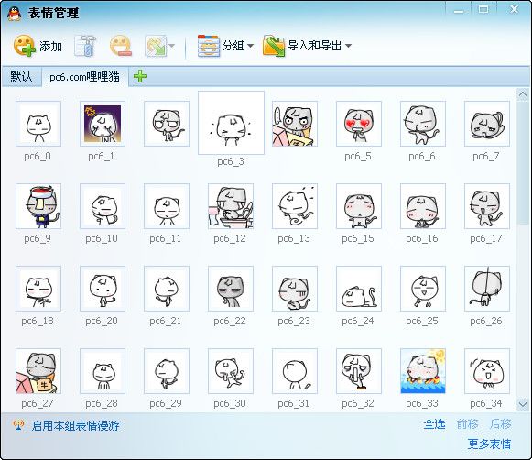Select emoticon thumbnail pc6_12

click(231, 206)
